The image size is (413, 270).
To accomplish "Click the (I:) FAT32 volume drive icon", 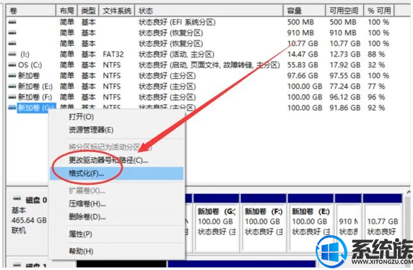I will pos(12,54).
